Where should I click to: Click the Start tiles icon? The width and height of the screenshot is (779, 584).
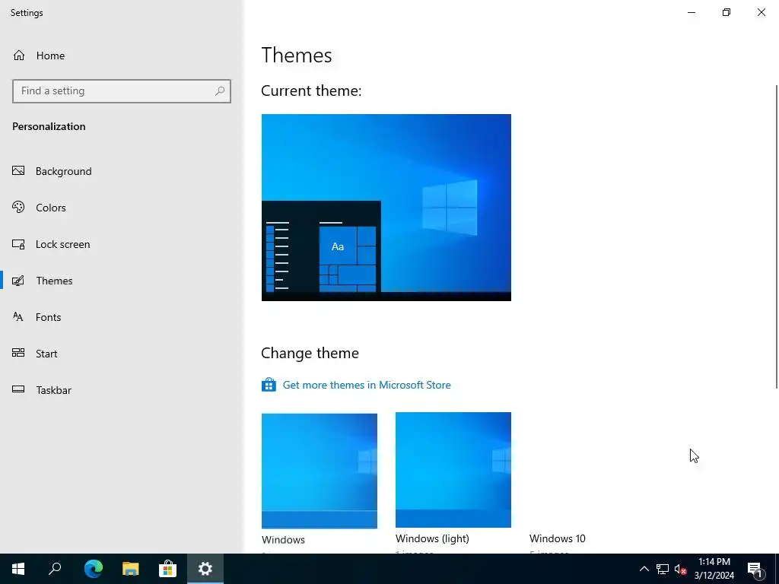[x=18, y=353]
